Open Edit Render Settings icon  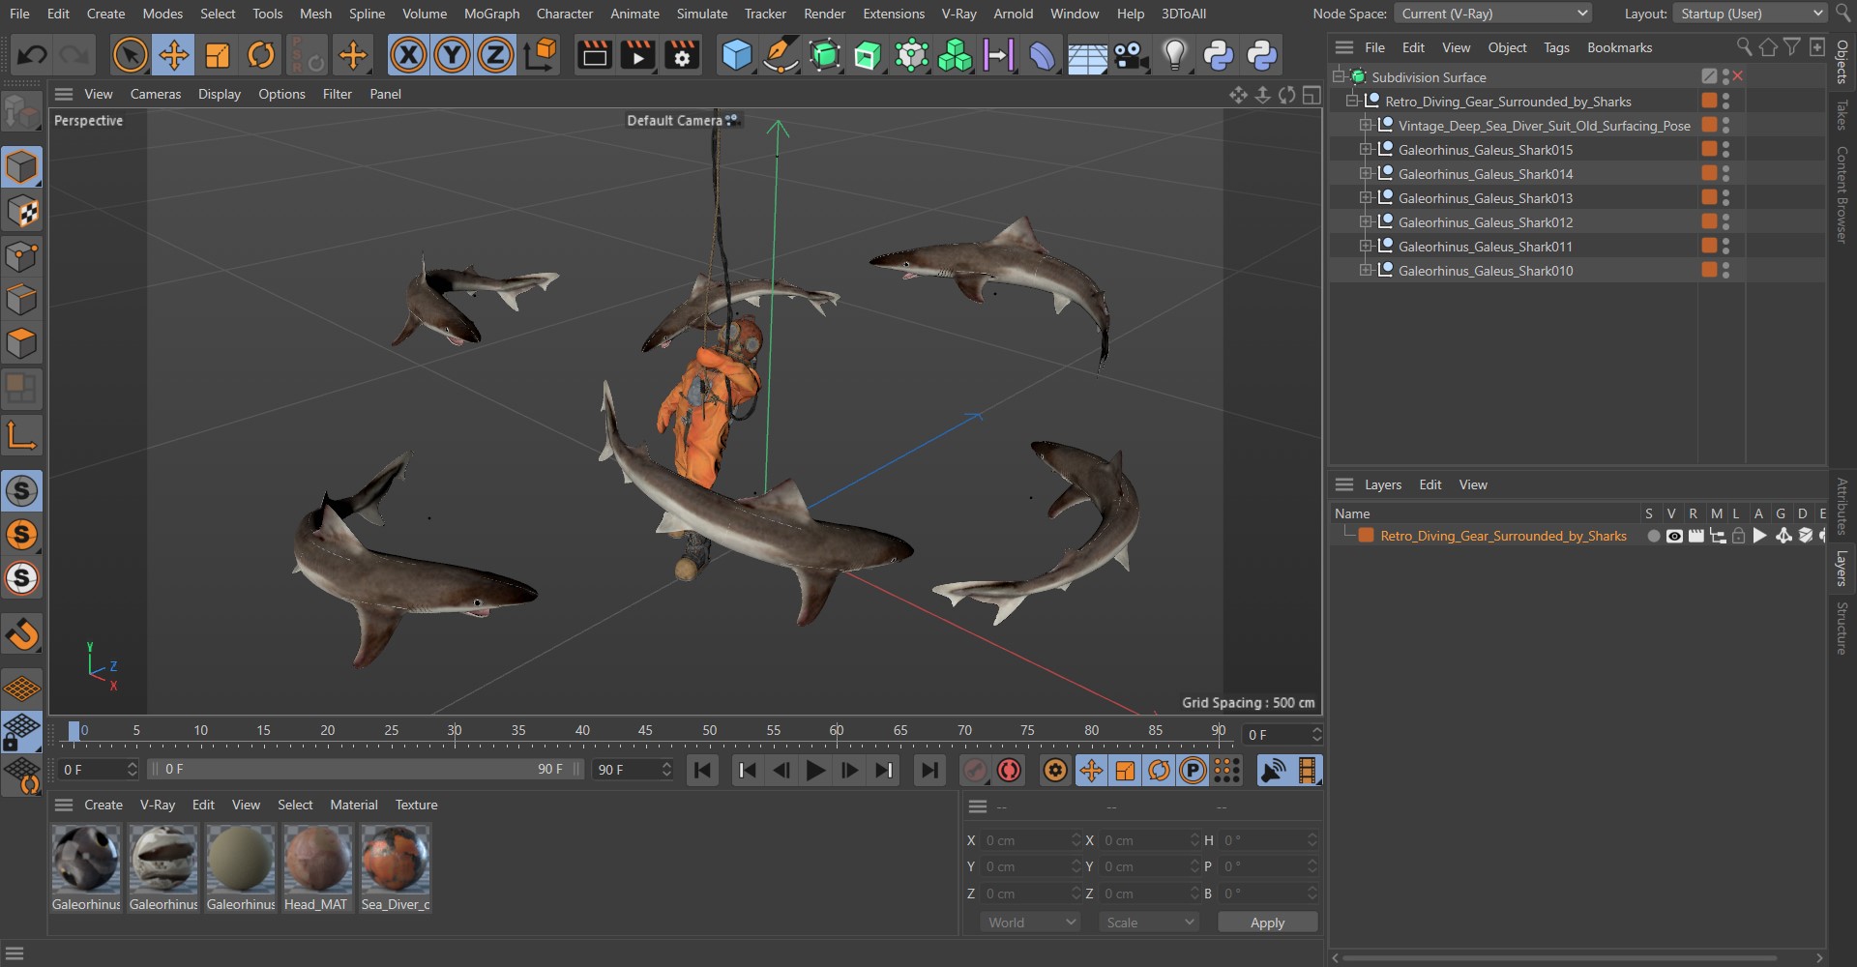point(682,55)
